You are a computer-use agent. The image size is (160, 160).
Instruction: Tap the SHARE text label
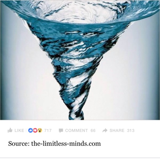(x=117, y=130)
